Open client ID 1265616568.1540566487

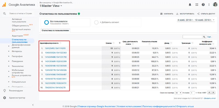pos(56,74)
